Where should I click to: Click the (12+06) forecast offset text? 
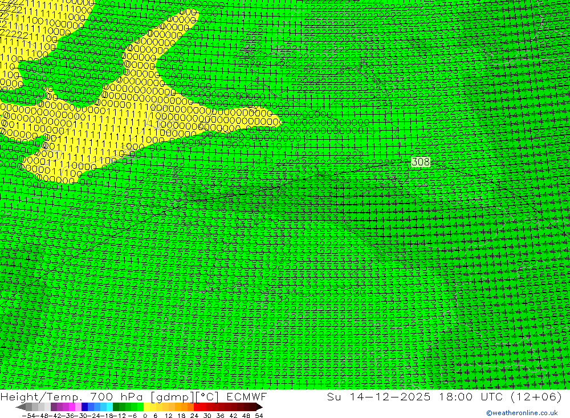(x=536, y=396)
